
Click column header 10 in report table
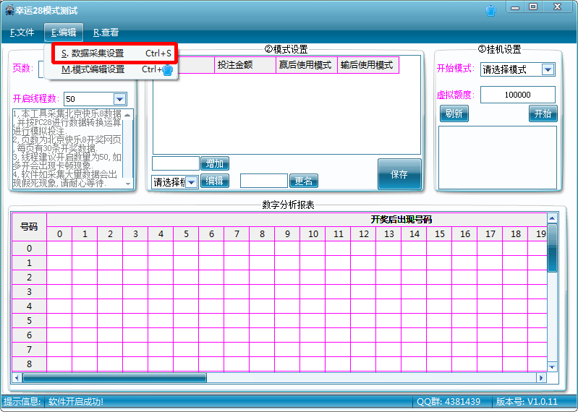click(x=313, y=233)
